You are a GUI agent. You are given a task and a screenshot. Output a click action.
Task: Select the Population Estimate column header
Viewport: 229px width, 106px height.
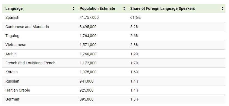pos(97,8)
